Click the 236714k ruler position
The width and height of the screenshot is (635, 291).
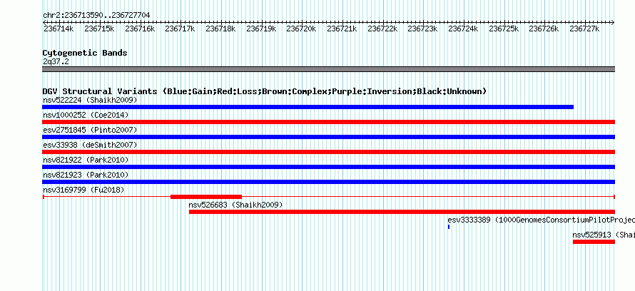(59, 29)
